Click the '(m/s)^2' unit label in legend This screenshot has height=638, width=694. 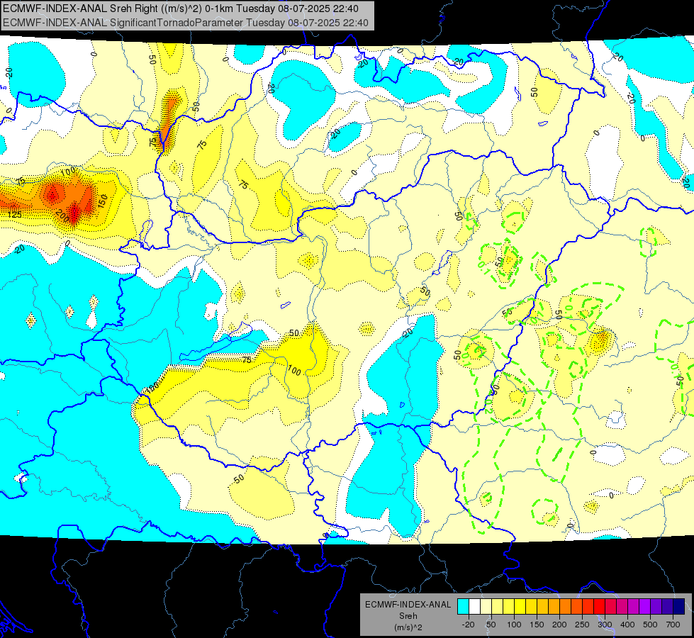coord(408,627)
